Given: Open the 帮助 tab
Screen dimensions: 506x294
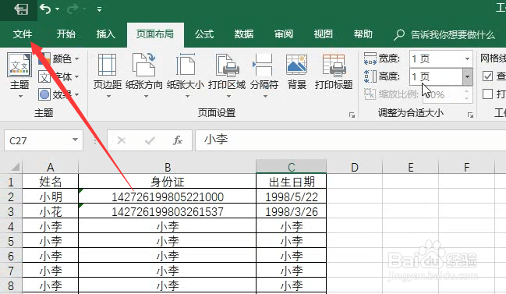Looking at the screenshot, I should click(363, 34).
